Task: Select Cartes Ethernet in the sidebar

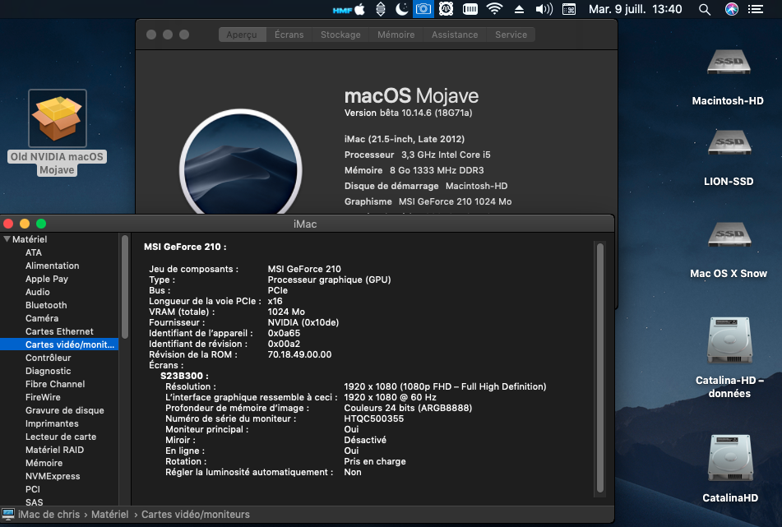Action: (x=59, y=331)
